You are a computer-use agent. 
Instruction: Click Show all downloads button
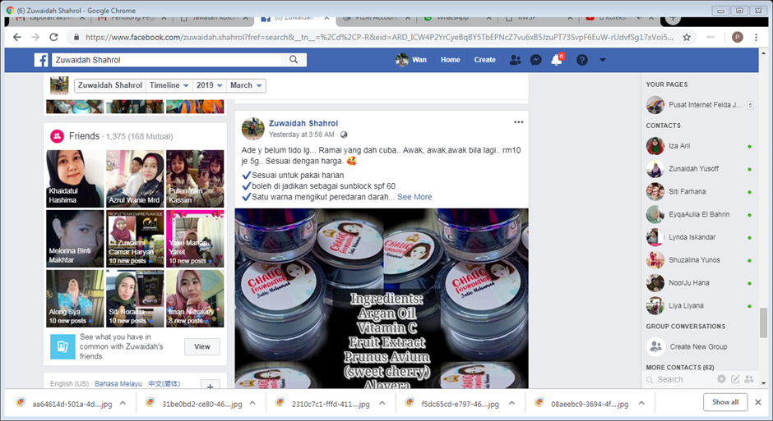point(725,402)
